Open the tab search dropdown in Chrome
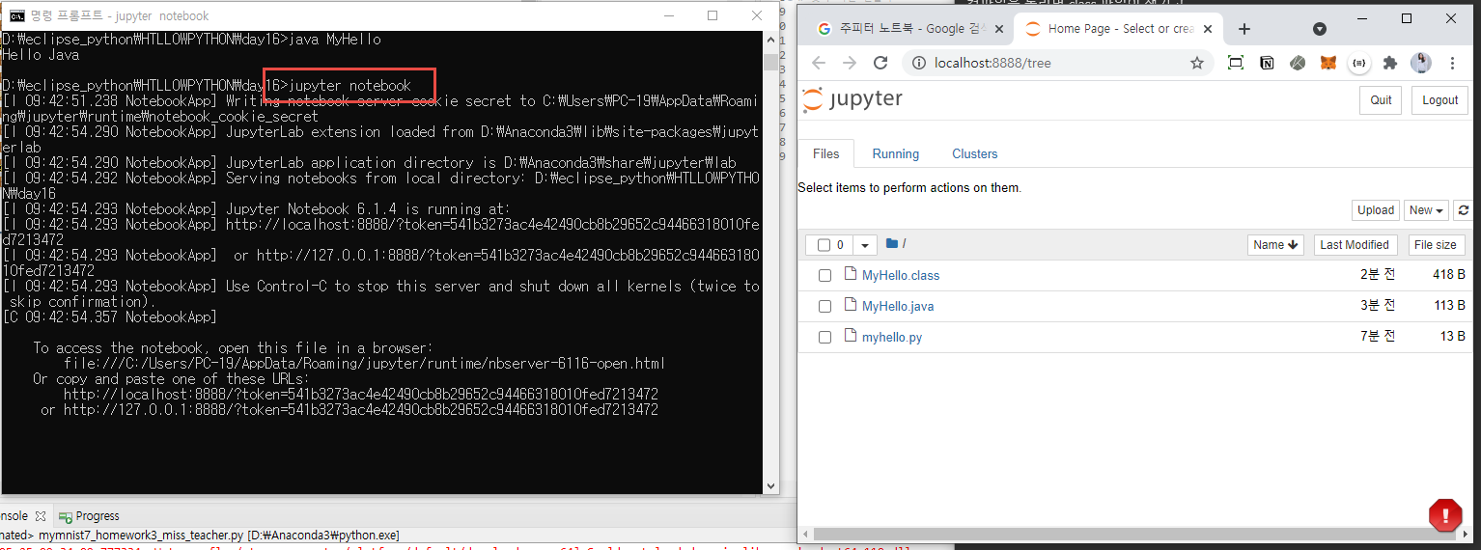The height and width of the screenshot is (550, 1481). [x=1320, y=29]
